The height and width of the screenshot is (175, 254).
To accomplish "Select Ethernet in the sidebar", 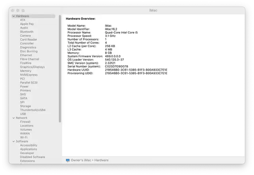I will pos(26,55).
